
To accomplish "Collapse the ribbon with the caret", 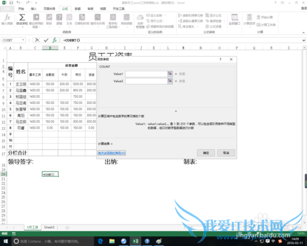I will (x=303, y=33).
